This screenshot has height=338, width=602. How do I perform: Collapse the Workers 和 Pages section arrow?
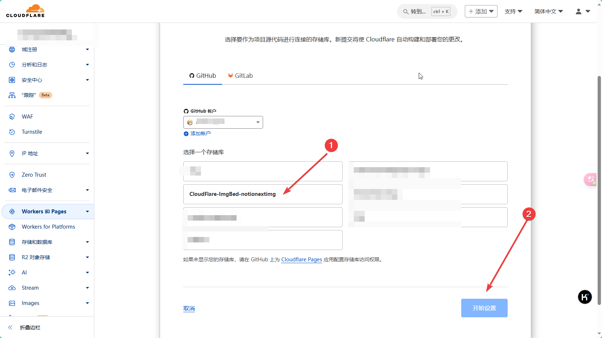(x=87, y=212)
